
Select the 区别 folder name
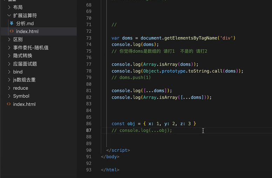(x=18, y=39)
